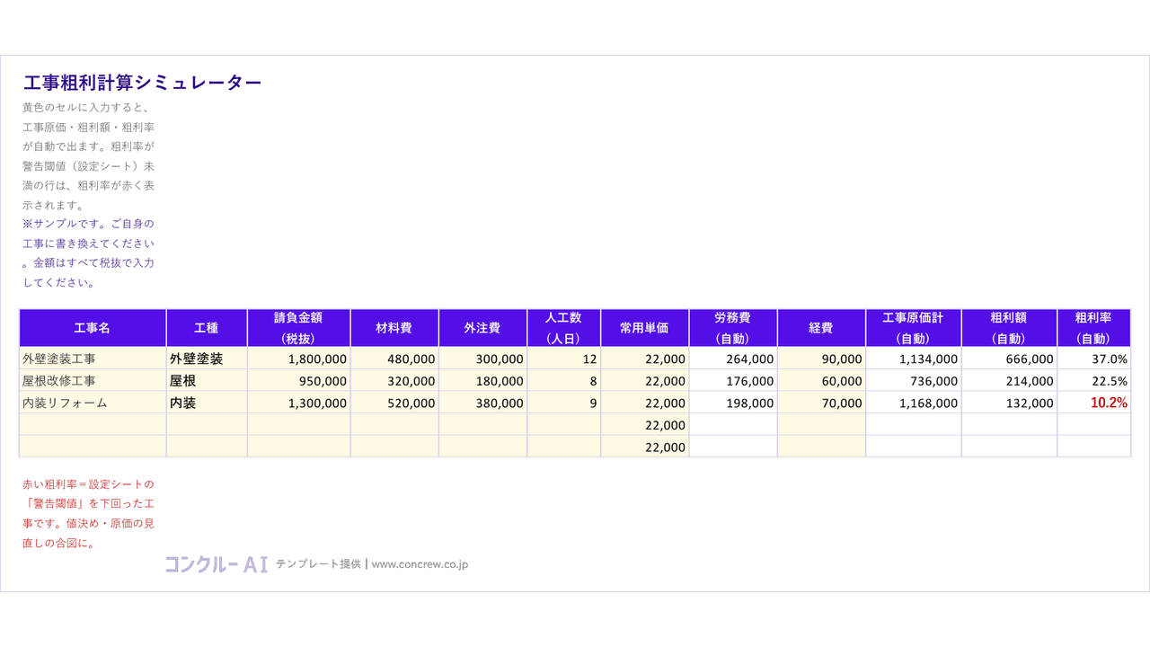Select the 380,000 outsourcing cost cell
Screen dimensions: 1150x647
coord(482,403)
